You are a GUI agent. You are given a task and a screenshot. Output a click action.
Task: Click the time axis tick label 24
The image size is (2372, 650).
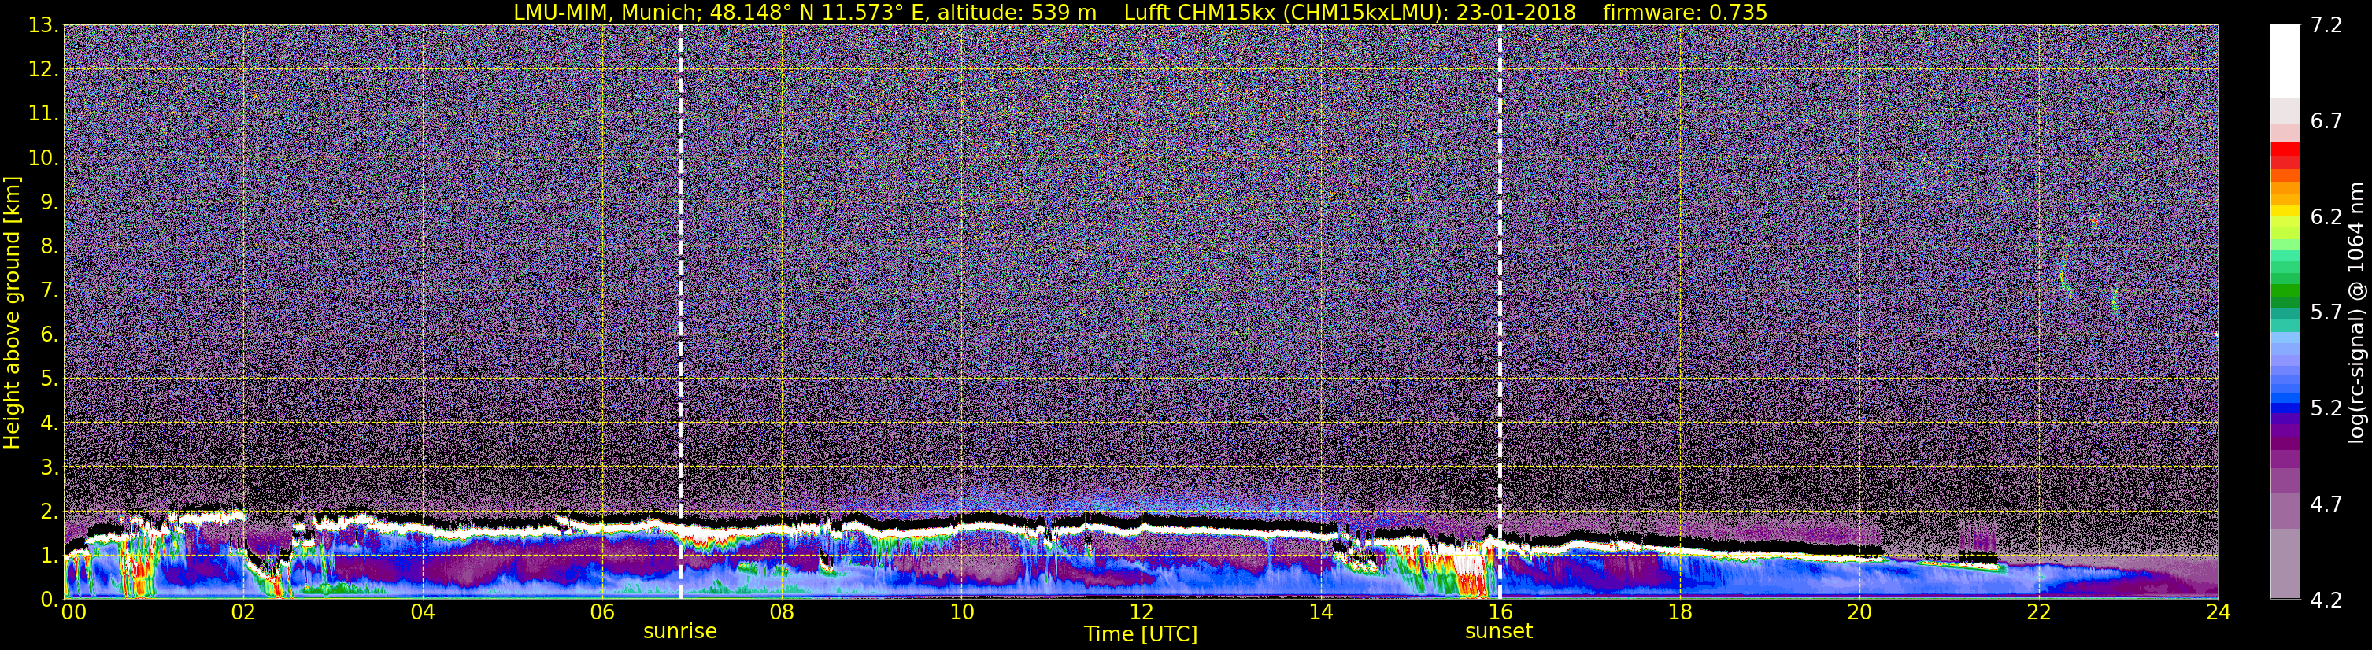click(2218, 612)
